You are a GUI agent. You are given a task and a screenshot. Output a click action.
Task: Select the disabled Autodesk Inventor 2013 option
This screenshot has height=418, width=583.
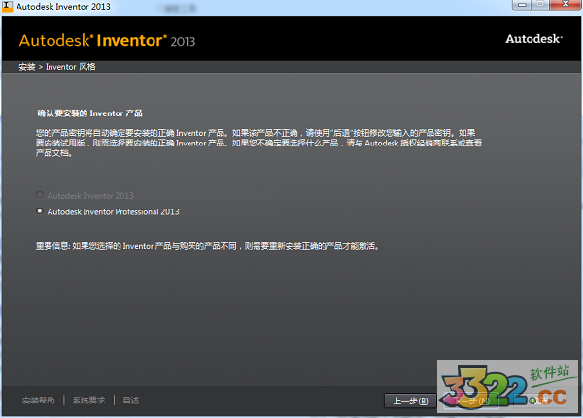40,195
